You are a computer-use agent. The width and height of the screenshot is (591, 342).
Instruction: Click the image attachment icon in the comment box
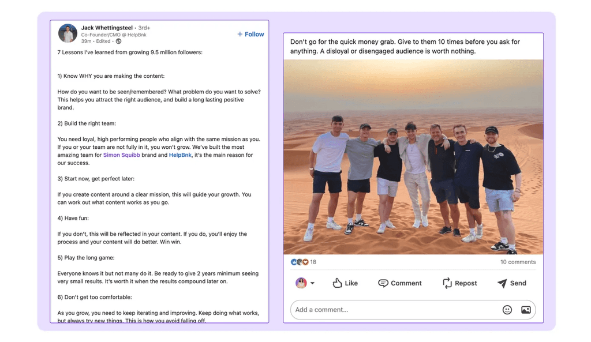(525, 310)
